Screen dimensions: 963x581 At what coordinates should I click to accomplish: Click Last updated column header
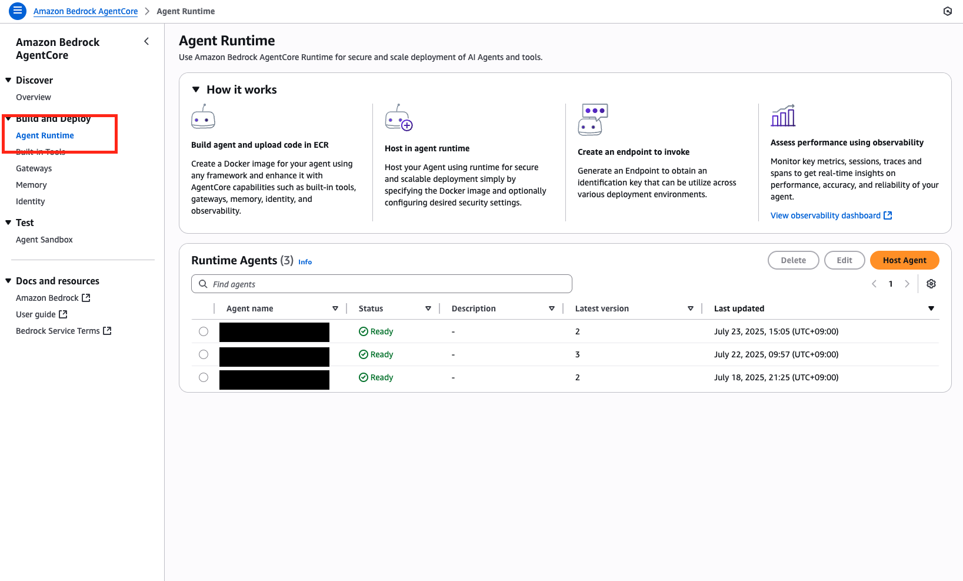pos(739,308)
